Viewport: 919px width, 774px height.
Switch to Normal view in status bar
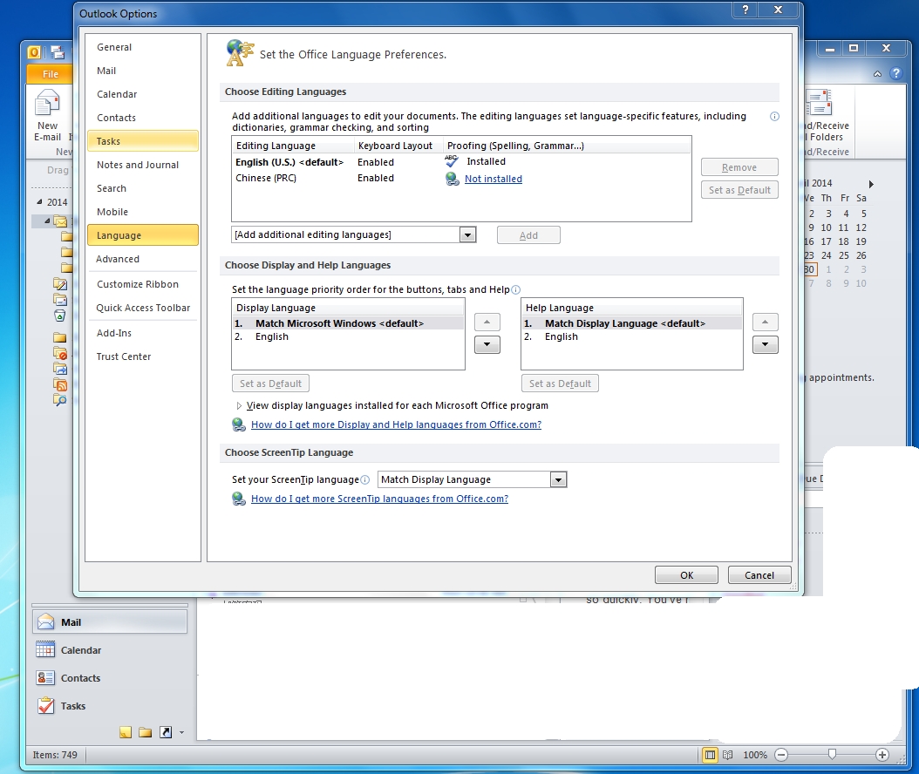[x=710, y=755]
